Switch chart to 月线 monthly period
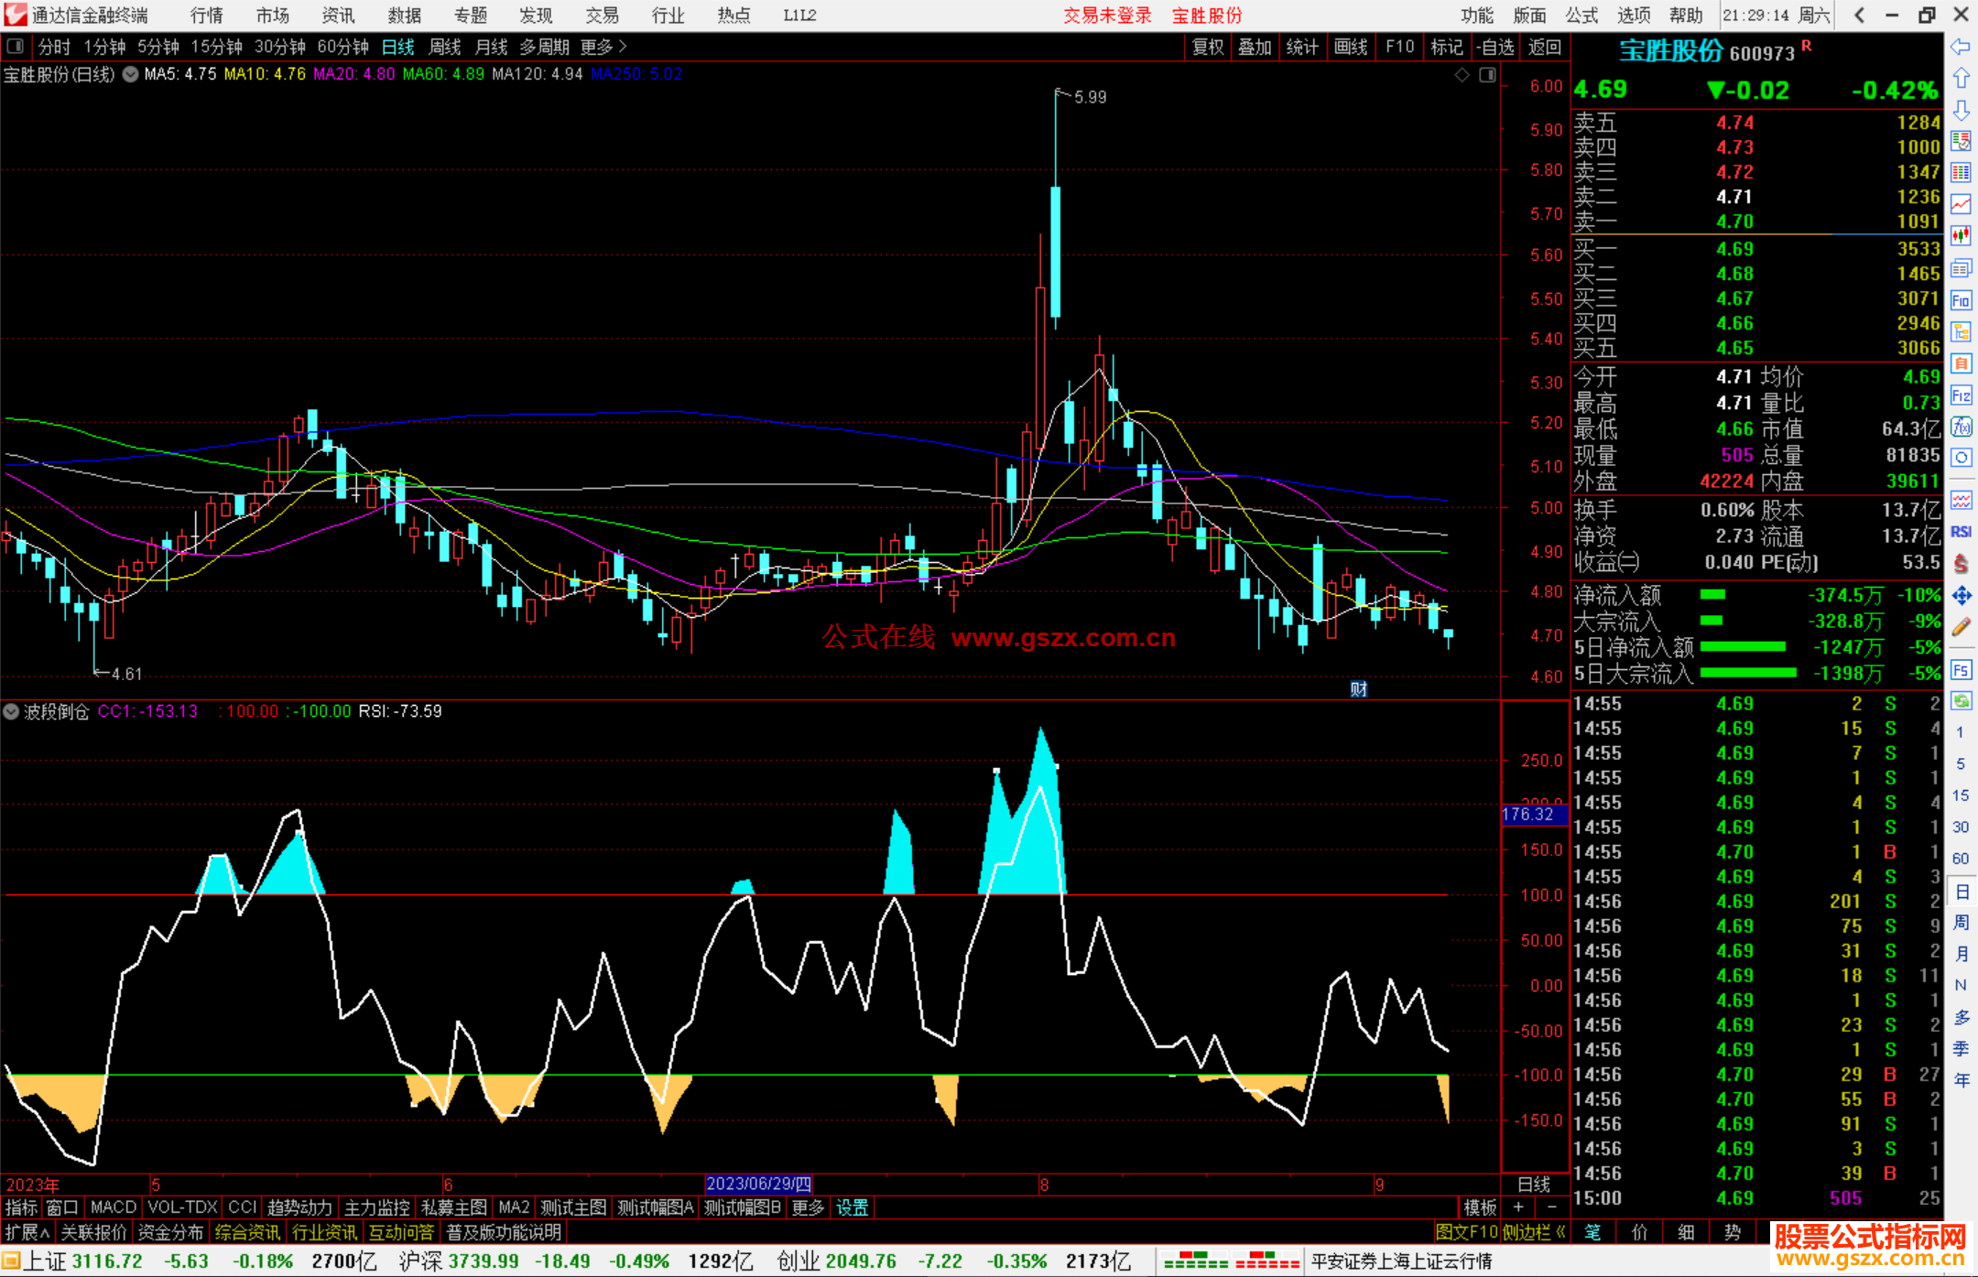Screen dimensions: 1978x1277 (492, 47)
